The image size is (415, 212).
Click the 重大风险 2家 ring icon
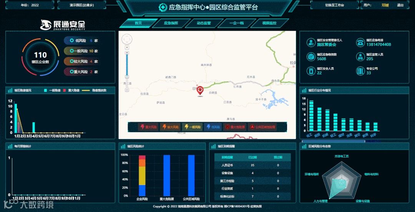(x=71, y=71)
